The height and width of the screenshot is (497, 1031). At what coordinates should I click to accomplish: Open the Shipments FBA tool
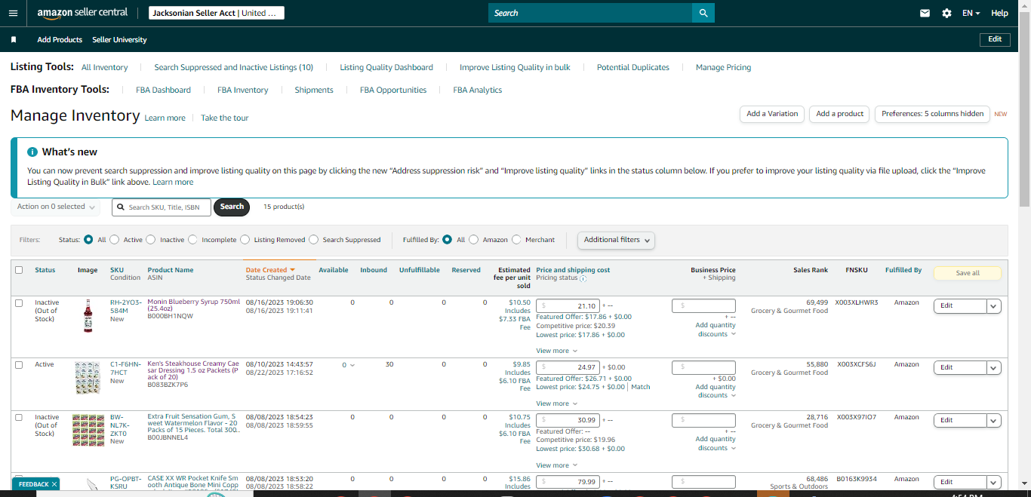314,90
